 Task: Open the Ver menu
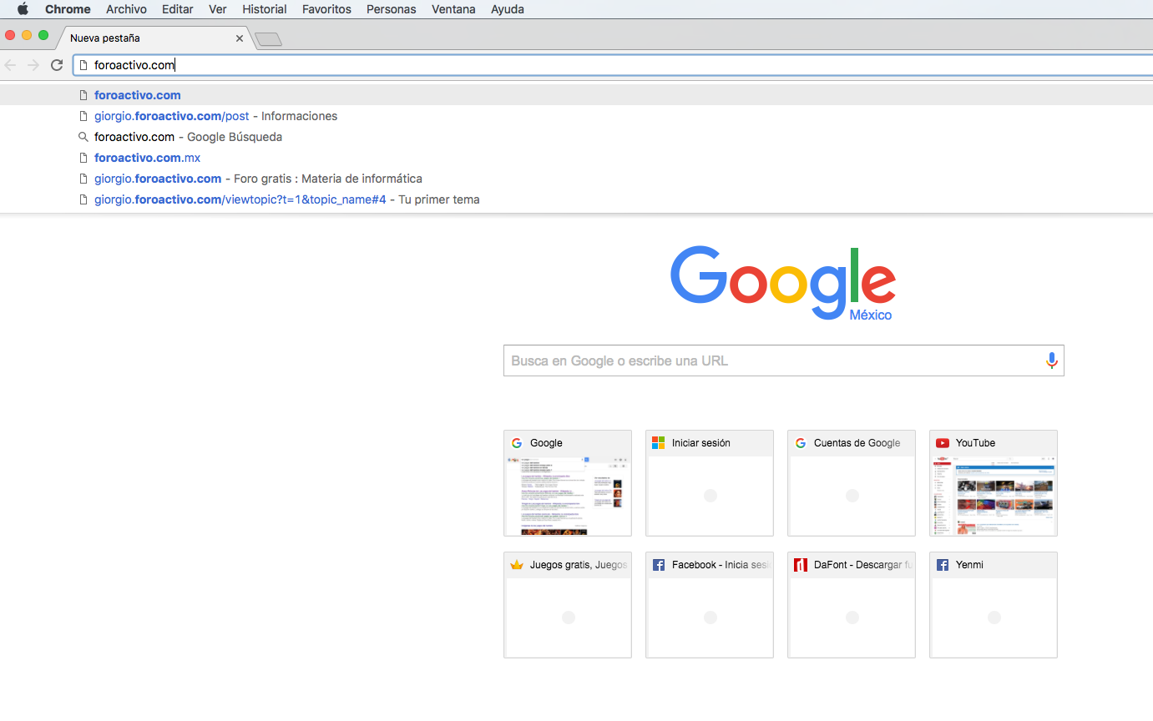click(218, 9)
